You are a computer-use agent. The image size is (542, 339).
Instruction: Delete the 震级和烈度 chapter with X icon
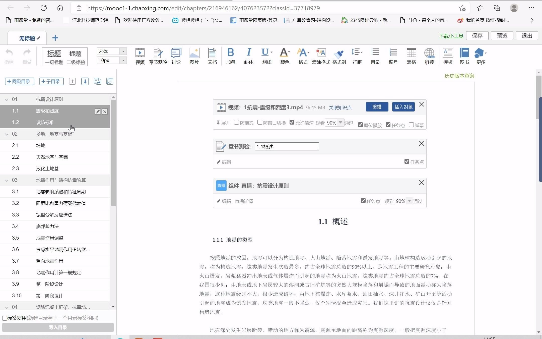(x=105, y=111)
